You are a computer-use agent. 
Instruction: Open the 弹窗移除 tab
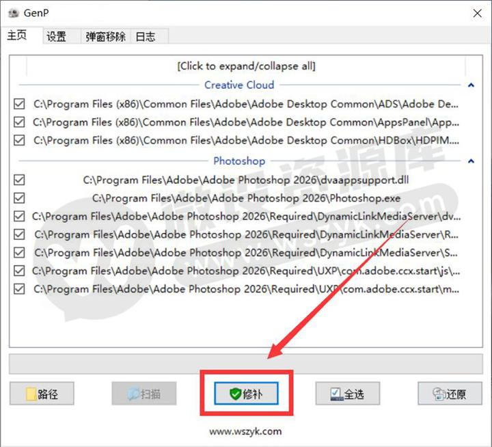[105, 36]
